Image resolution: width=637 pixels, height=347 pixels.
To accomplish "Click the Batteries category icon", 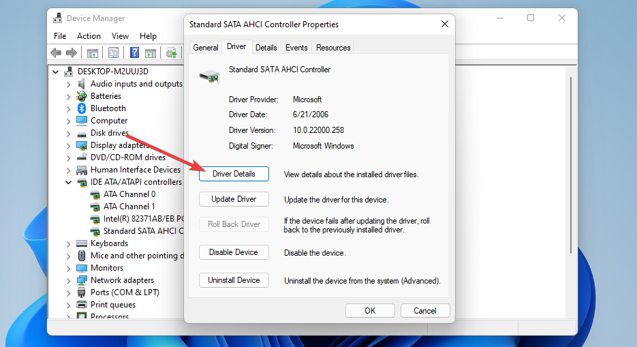I will (x=82, y=96).
